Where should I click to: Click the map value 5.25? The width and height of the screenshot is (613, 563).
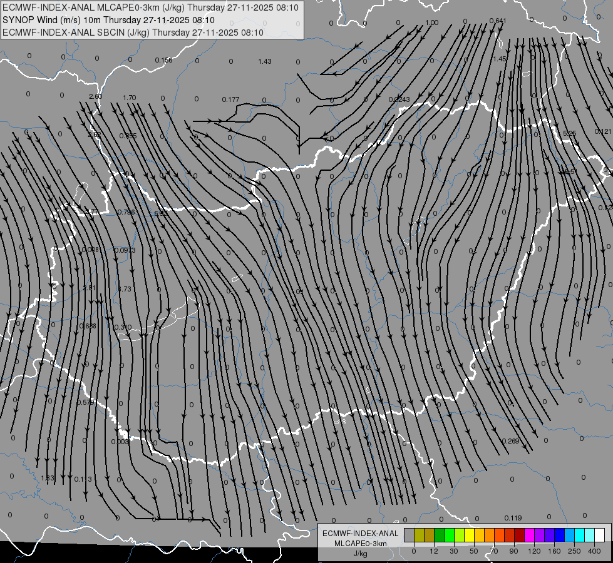[x=570, y=133]
